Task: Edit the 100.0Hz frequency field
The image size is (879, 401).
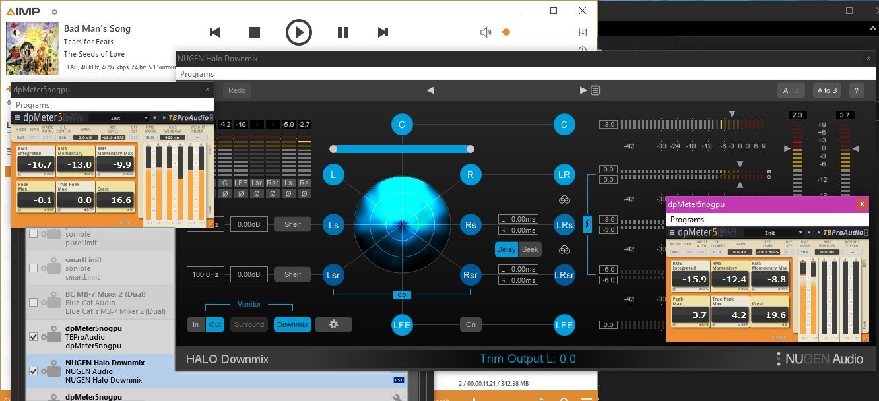Action: (206, 274)
